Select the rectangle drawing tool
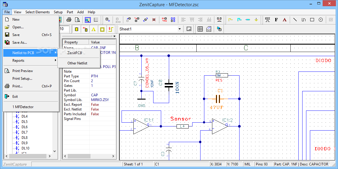This screenshot has height=169, width=338. (x=312, y=20)
